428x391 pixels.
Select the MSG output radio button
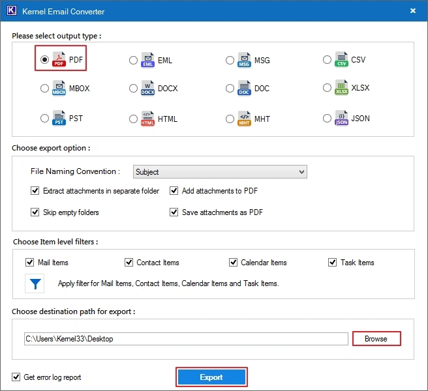pos(230,60)
